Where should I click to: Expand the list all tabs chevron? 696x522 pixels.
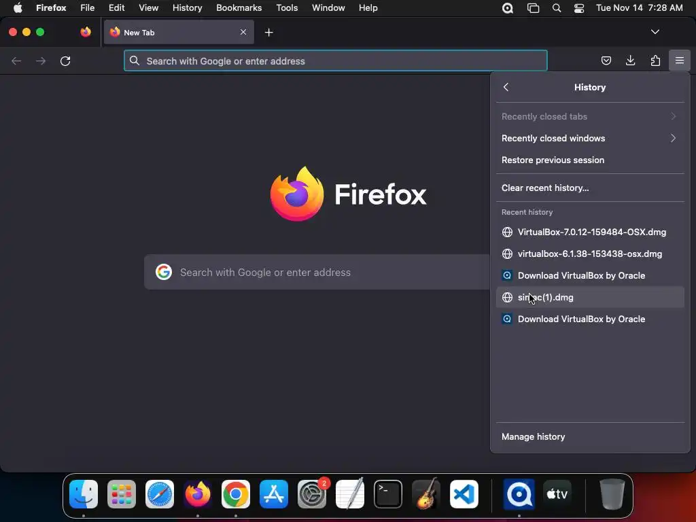(655, 32)
